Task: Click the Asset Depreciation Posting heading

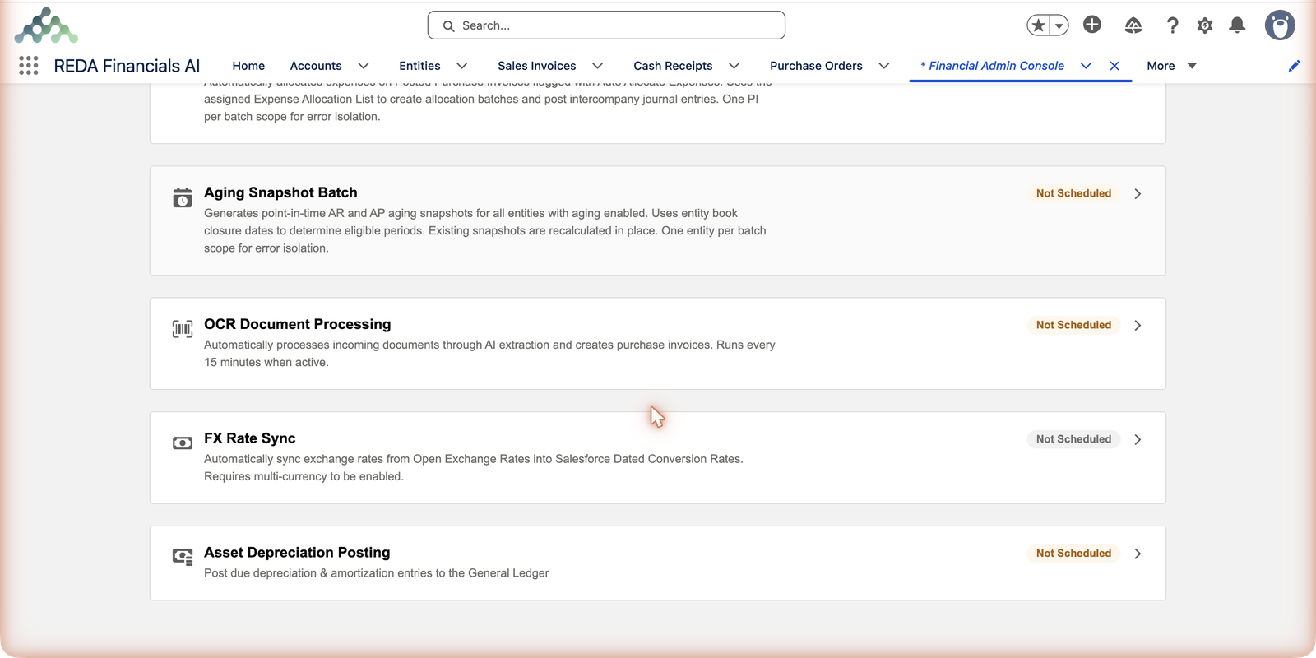Action: pos(297,553)
